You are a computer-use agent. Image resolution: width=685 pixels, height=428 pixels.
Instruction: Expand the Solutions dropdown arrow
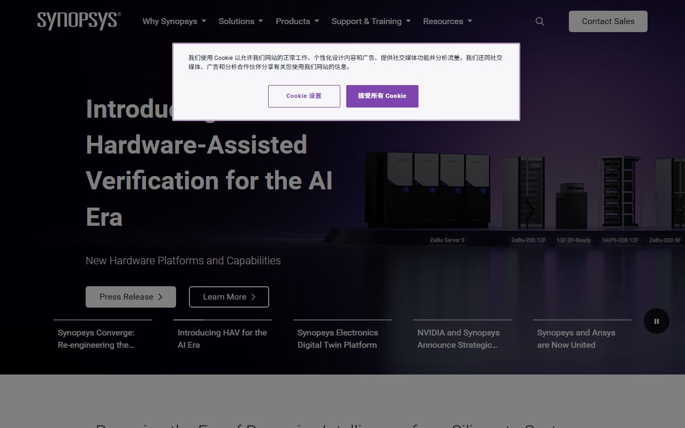pyautogui.click(x=261, y=21)
